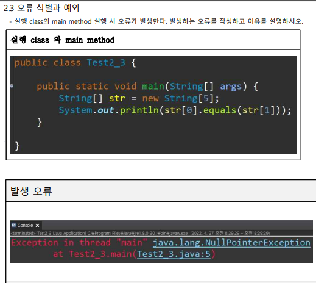Click the 'public static void main' code line
The image size is (316, 283).
147,87
